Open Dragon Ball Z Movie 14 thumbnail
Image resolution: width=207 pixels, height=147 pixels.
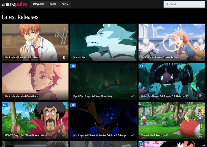(x=35, y=120)
